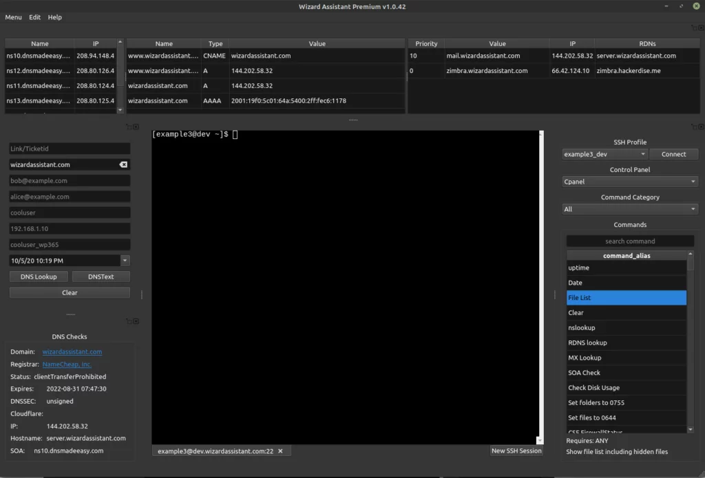Screen dimensions: 705x478
Task: Open the Edit menu
Action: tap(34, 17)
